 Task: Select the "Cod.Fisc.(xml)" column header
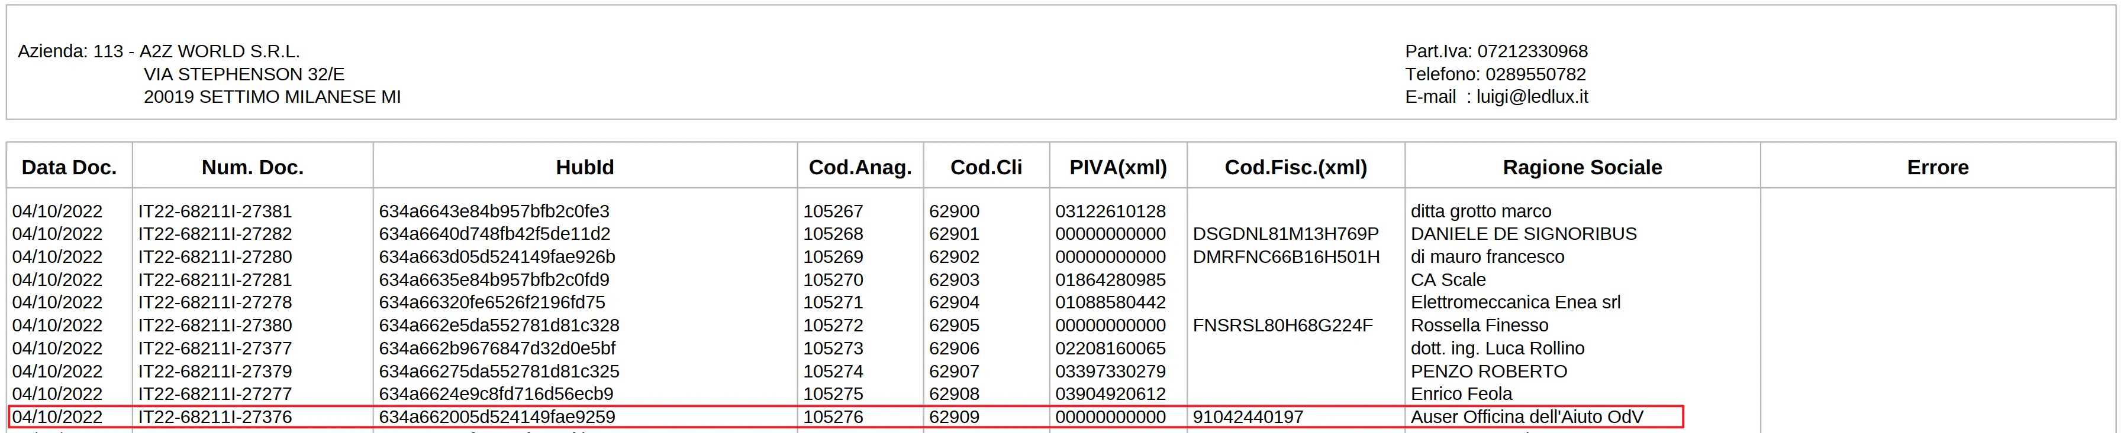[x=1295, y=167]
